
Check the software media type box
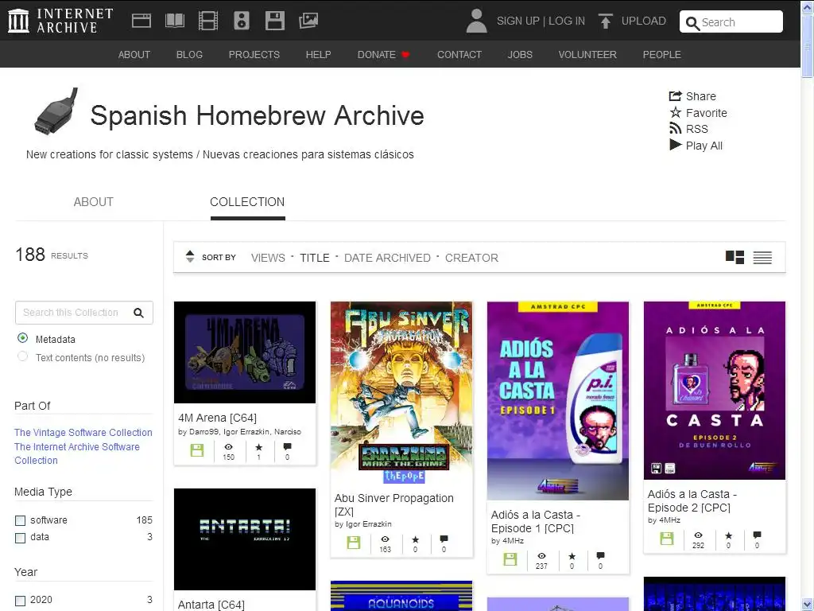point(20,520)
